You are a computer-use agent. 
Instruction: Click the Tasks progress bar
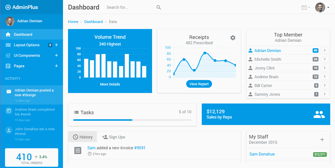click(132, 120)
